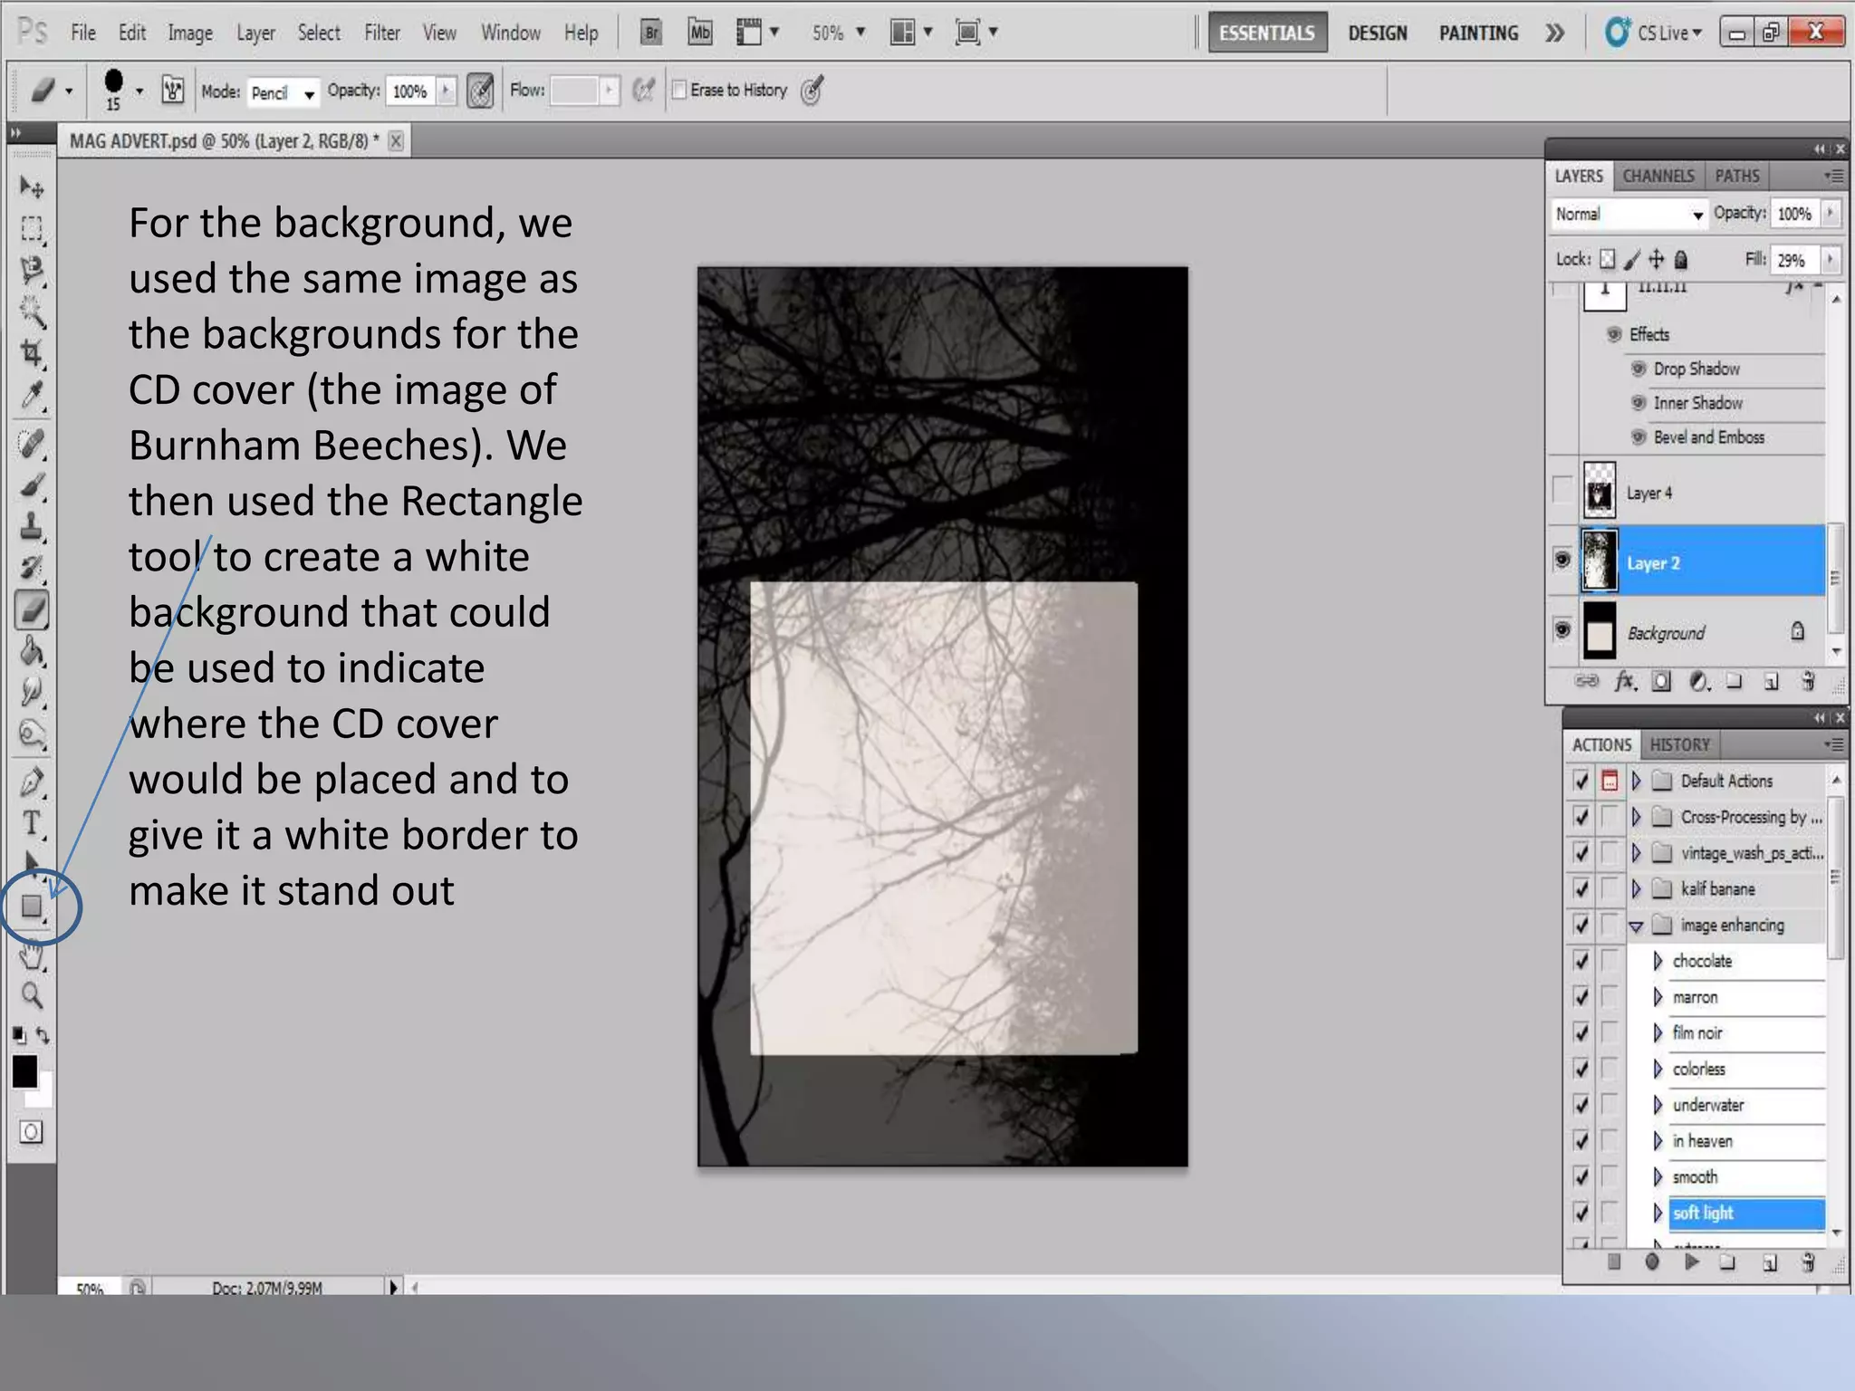Select the Zoom tool
Screen dimensions: 1855x1391
coord(32,996)
